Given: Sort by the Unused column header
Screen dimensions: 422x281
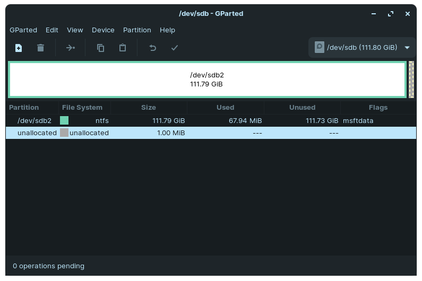Looking at the screenshot, I should [302, 108].
